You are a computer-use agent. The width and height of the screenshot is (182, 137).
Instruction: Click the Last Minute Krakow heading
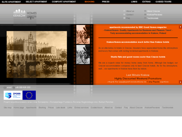coord(138,75)
